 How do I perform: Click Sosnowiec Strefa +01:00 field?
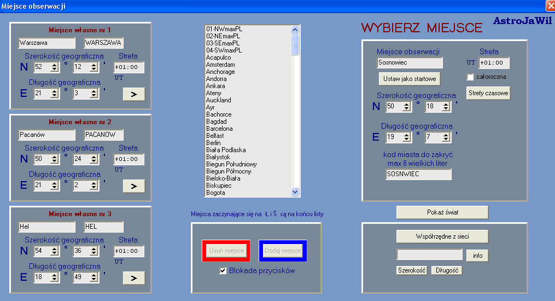click(494, 63)
